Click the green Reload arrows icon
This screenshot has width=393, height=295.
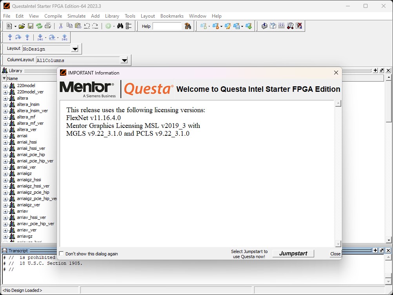pos(39,26)
